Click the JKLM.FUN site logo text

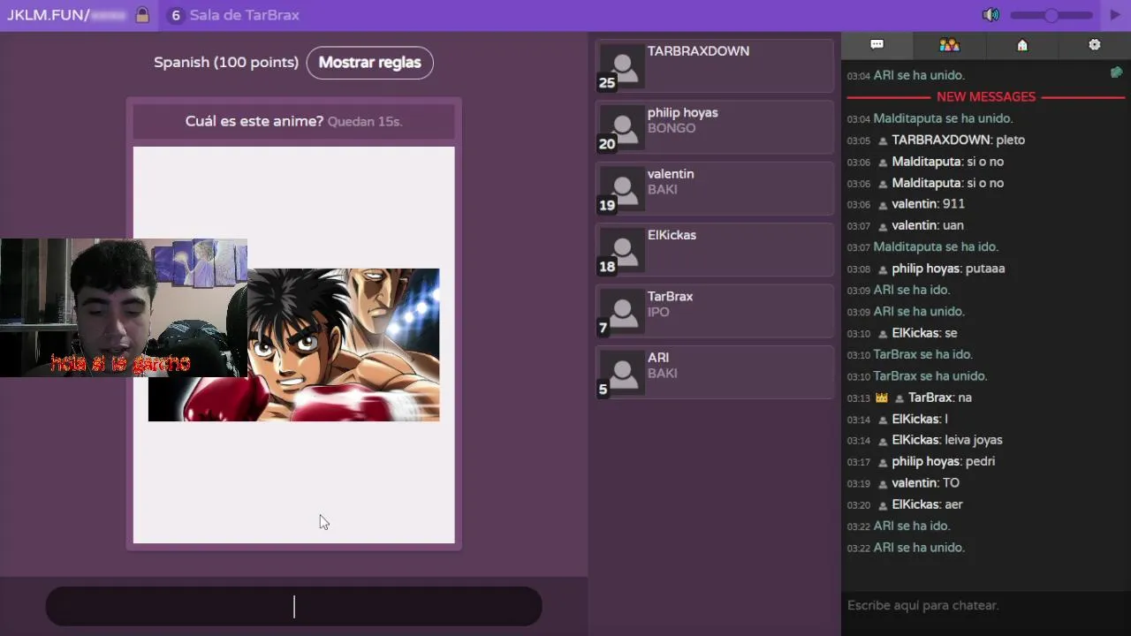point(48,15)
